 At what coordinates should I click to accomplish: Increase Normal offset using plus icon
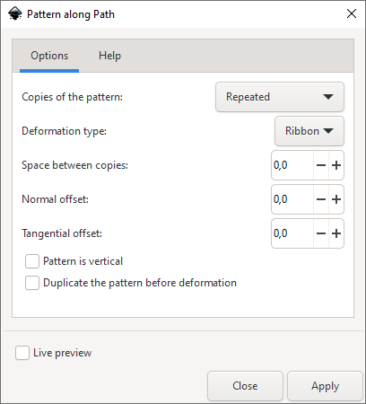pyautogui.click(x=336, y=199)
